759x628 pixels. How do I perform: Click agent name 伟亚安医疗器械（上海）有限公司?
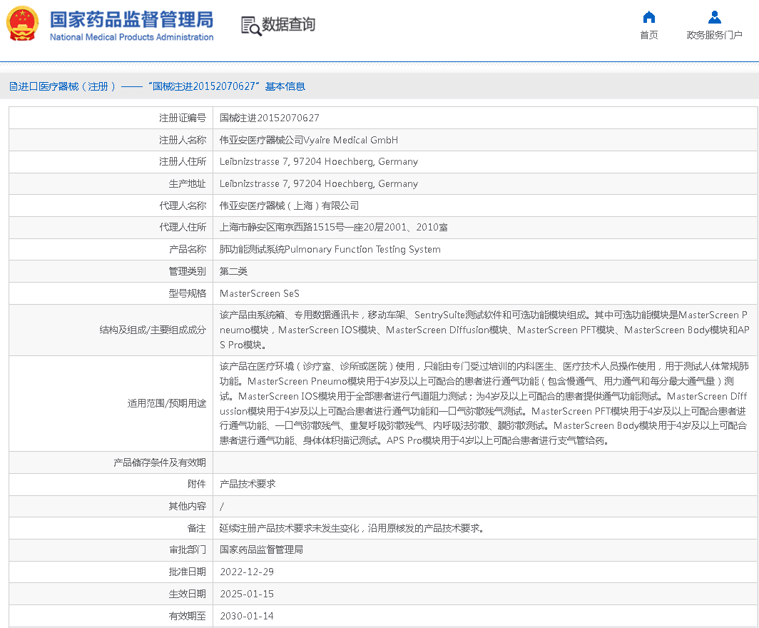(x=289, y=206)
